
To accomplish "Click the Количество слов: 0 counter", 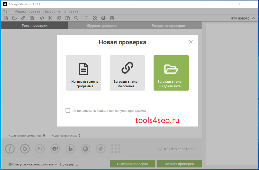I will pyautogui.click(x=66, y=135).
